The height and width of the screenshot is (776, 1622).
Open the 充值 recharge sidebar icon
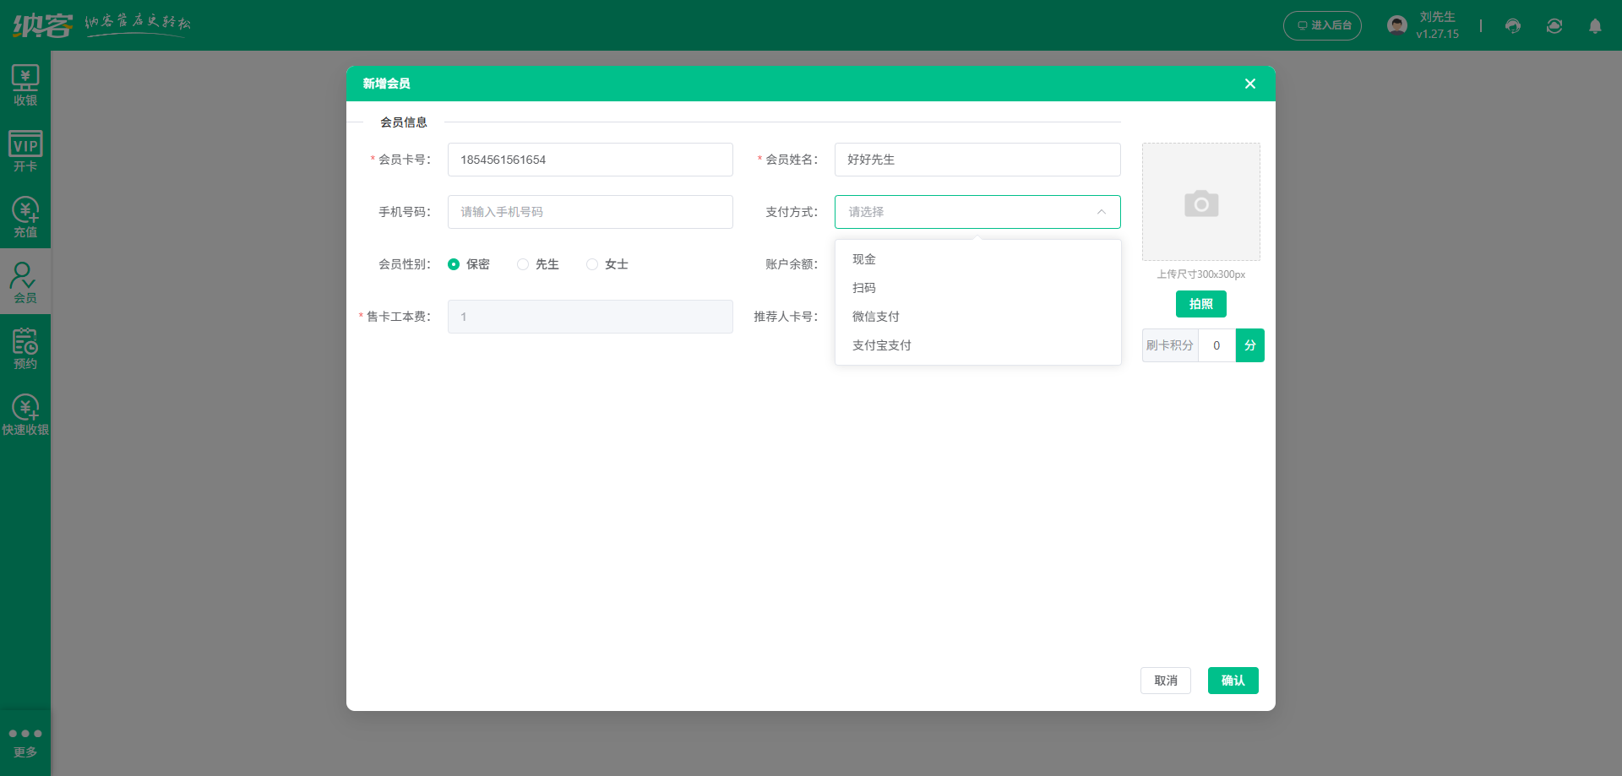coord(25,217)
